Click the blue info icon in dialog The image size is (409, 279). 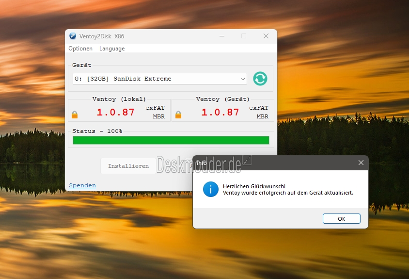[x=211, y=189]
